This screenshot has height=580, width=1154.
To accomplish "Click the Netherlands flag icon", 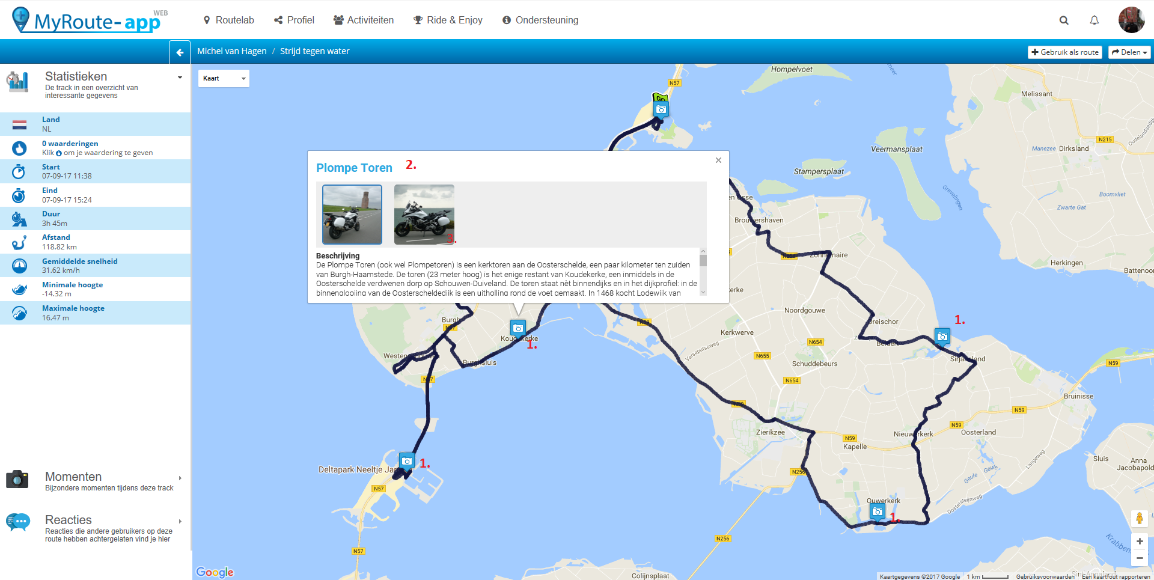I will [x=19, y=124].
